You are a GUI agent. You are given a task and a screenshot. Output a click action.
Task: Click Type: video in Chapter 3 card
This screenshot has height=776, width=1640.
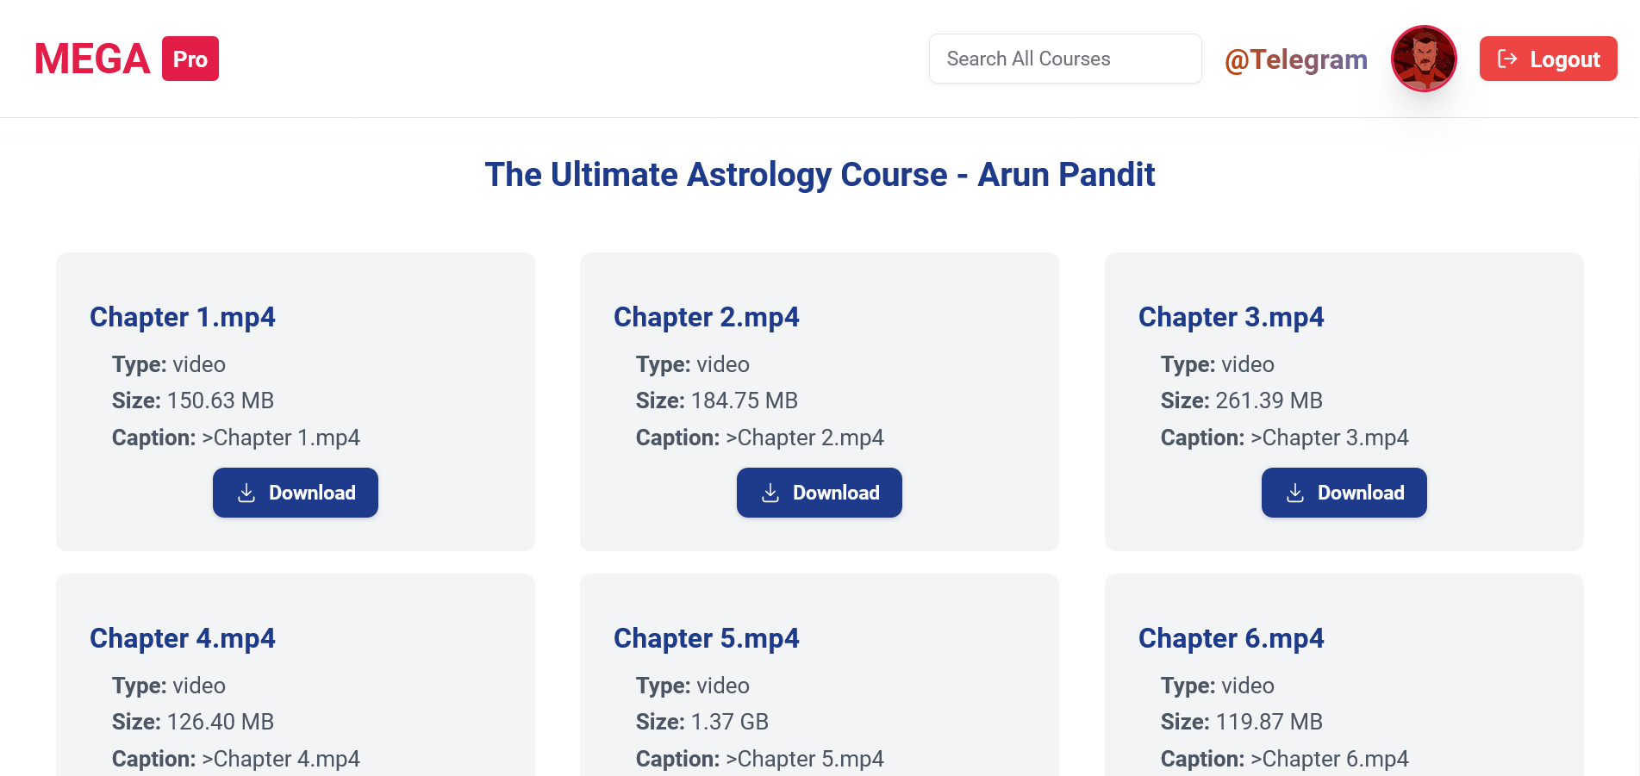(x=1218, y=364)
